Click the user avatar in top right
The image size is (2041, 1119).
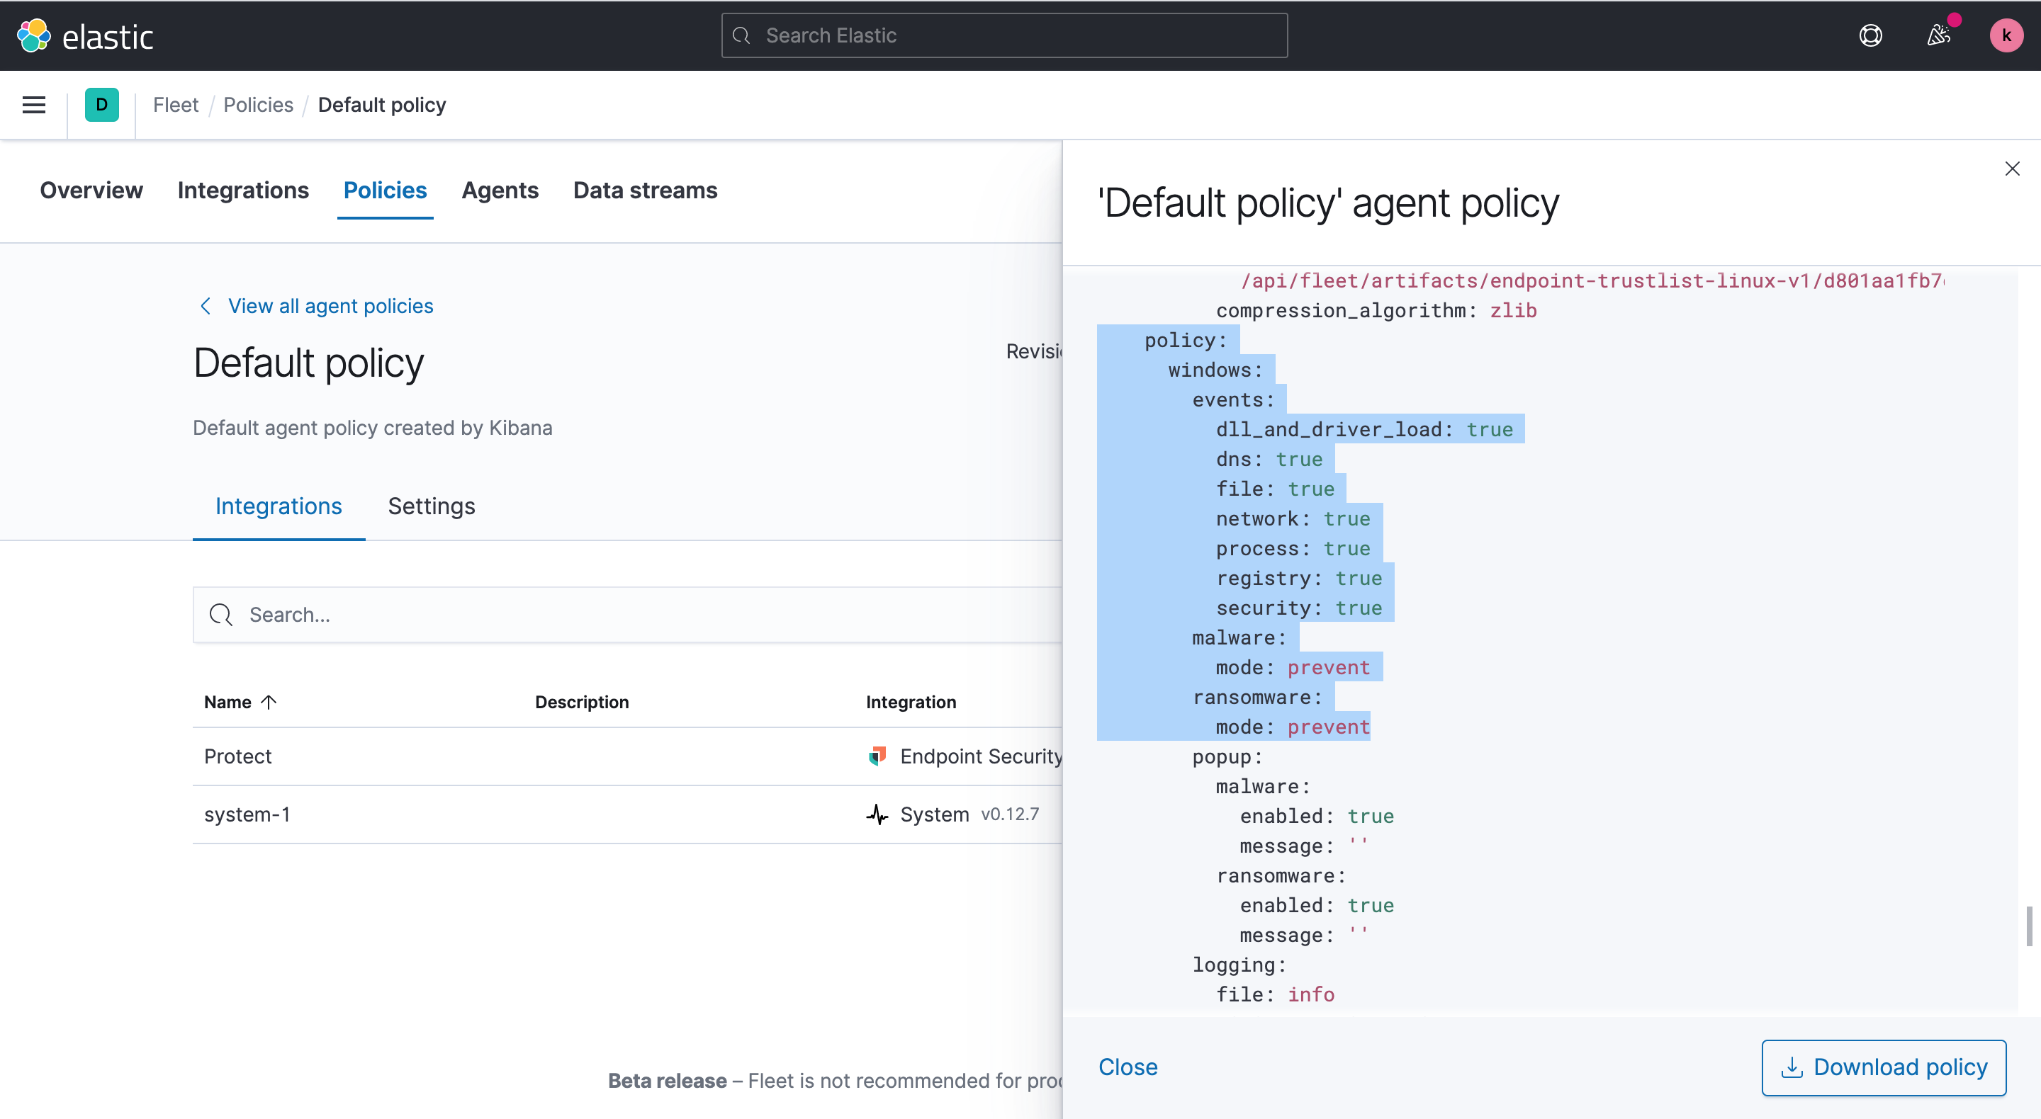click(2006, 35)
